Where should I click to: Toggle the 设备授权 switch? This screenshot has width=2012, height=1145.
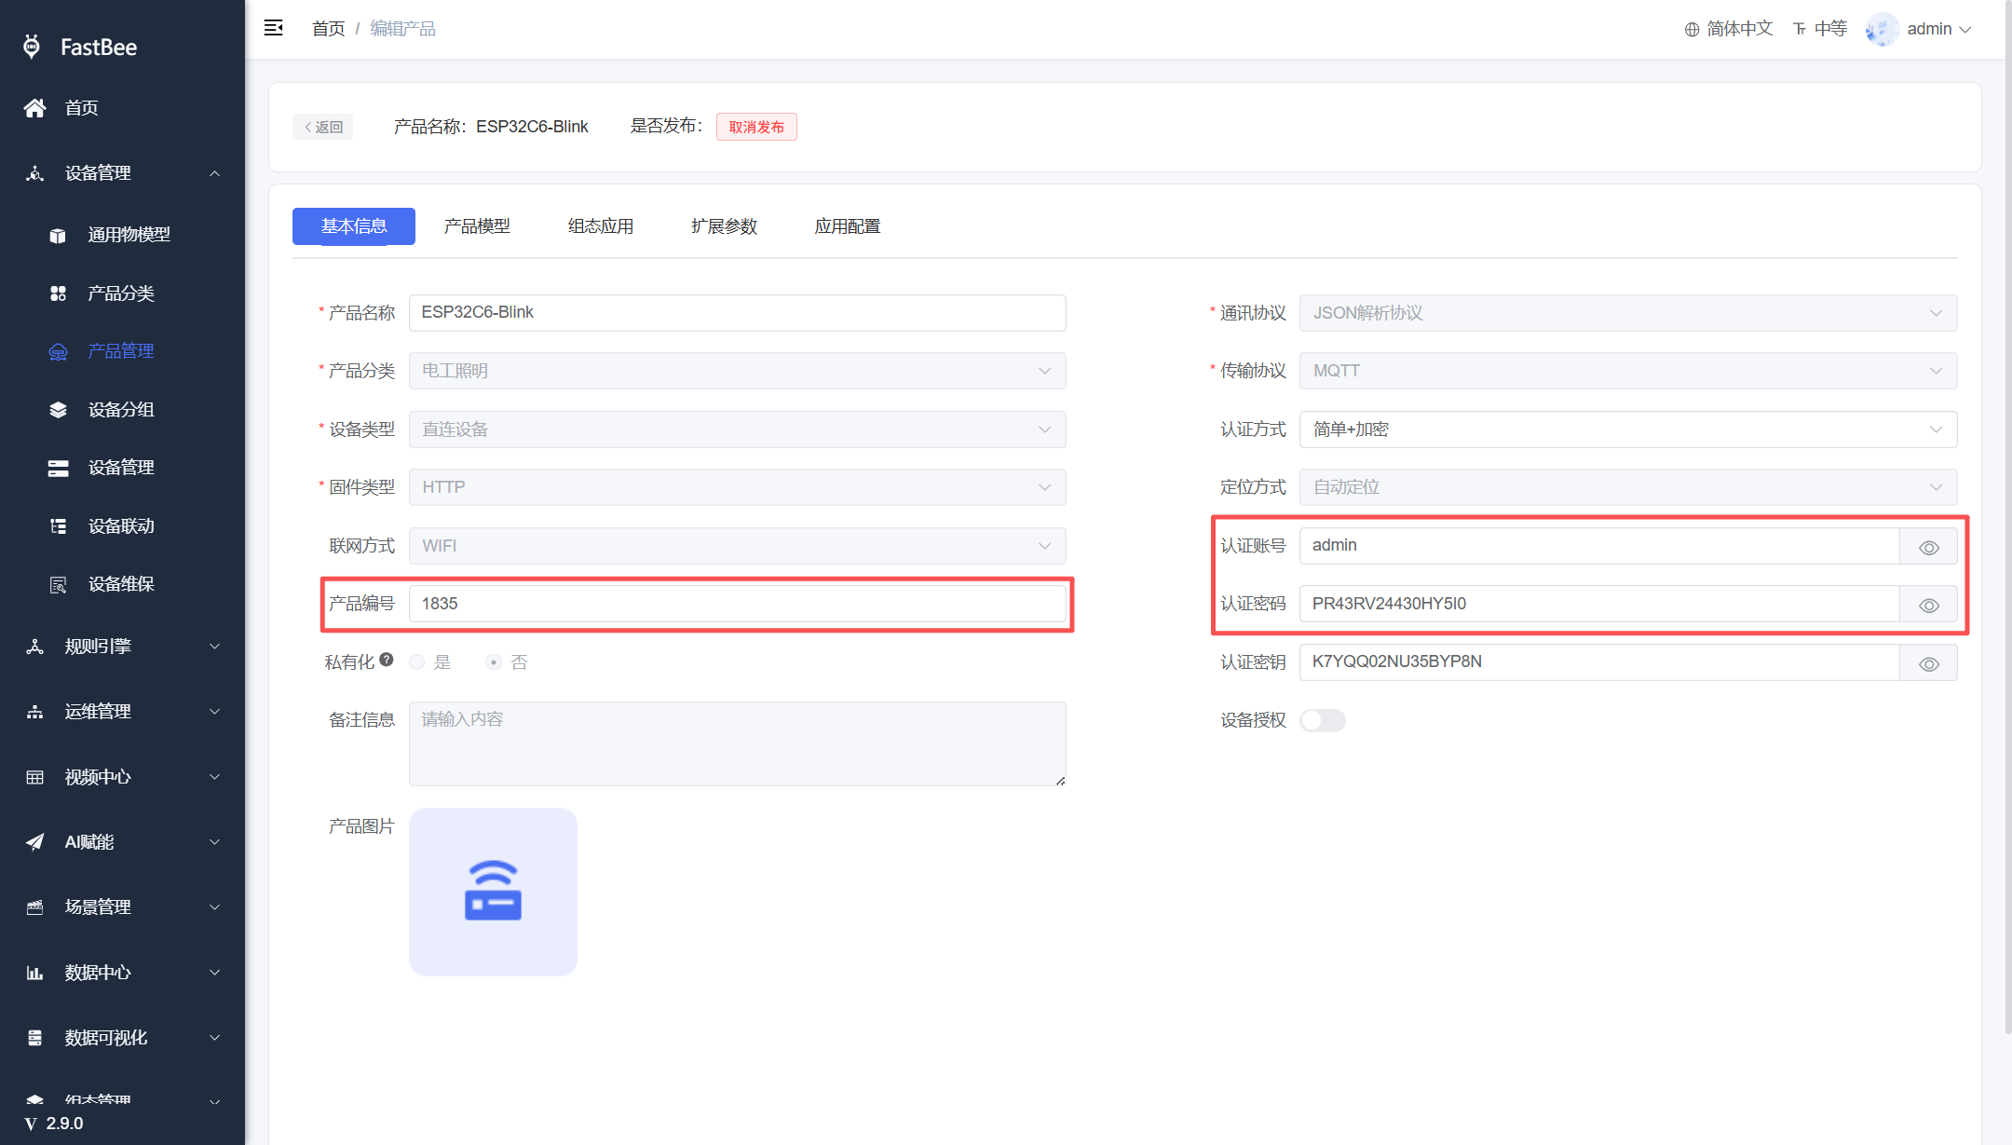(1323, 720)
